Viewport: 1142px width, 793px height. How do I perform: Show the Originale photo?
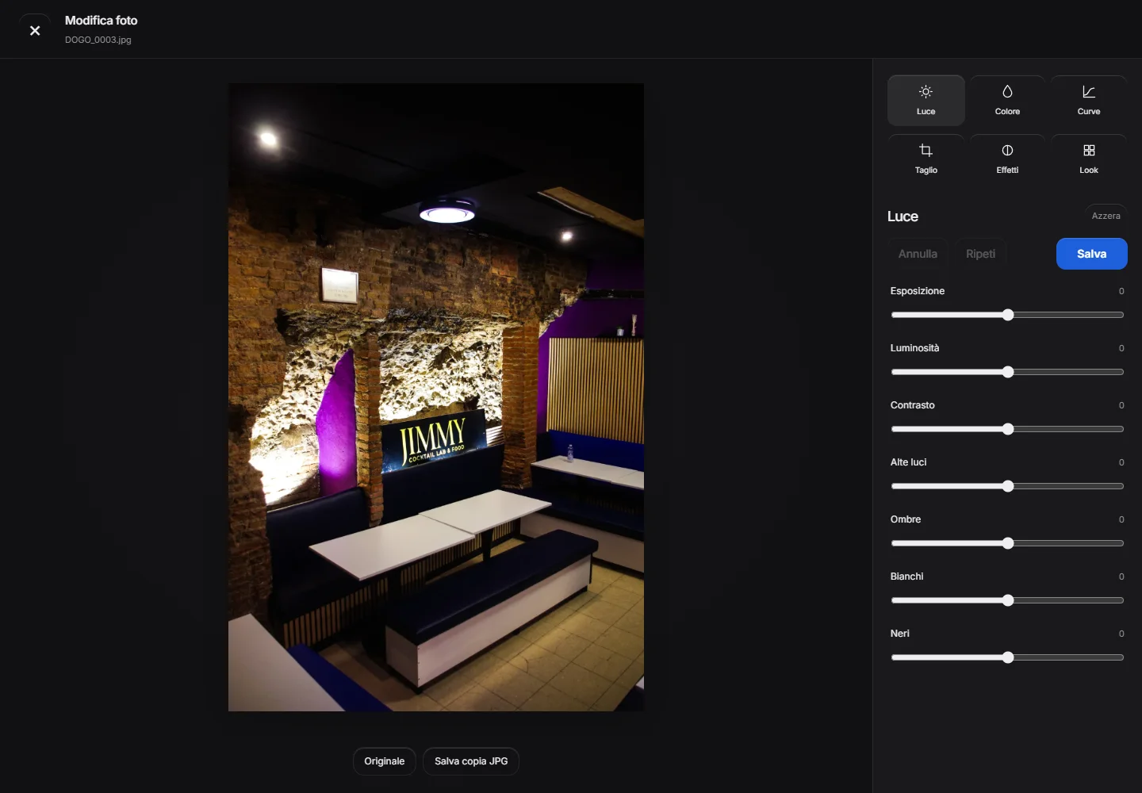(x=385, y=761)
